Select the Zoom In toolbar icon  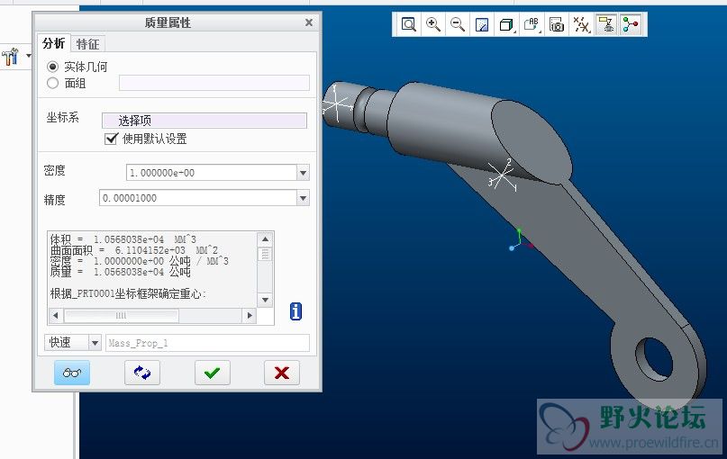[433, 24]
